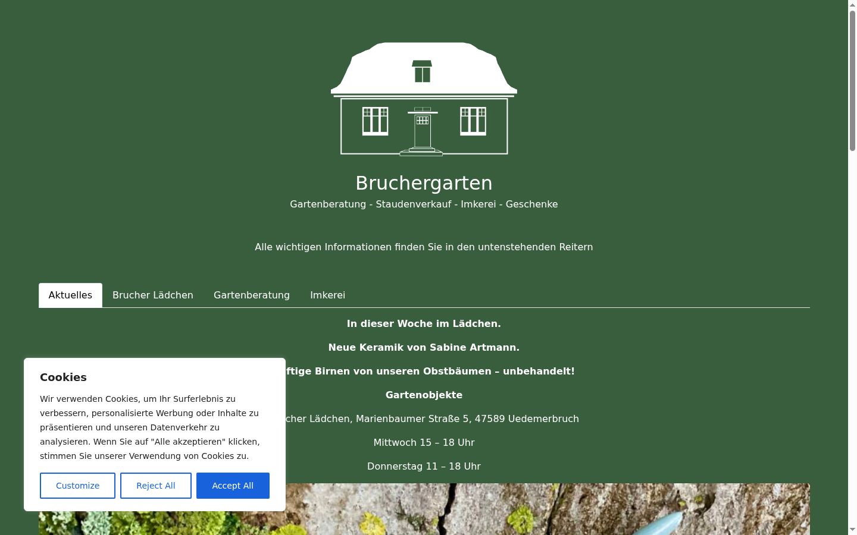Viewport: 857px width, 535px height.
Task: Click "Donnerstag 11 – 18 Uhr" text
Action: 424,467
